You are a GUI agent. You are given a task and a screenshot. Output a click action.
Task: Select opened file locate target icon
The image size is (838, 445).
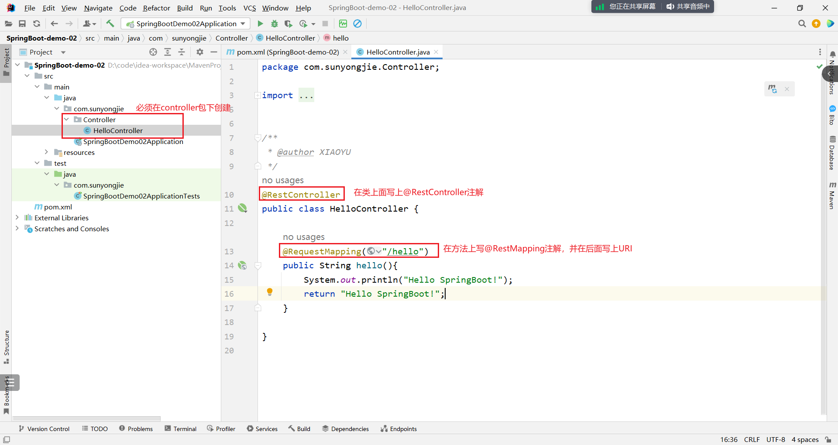pyautogui.click(x=153, y=52)
